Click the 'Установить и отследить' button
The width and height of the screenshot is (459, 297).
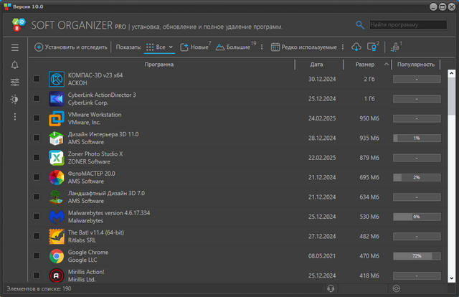72,47
